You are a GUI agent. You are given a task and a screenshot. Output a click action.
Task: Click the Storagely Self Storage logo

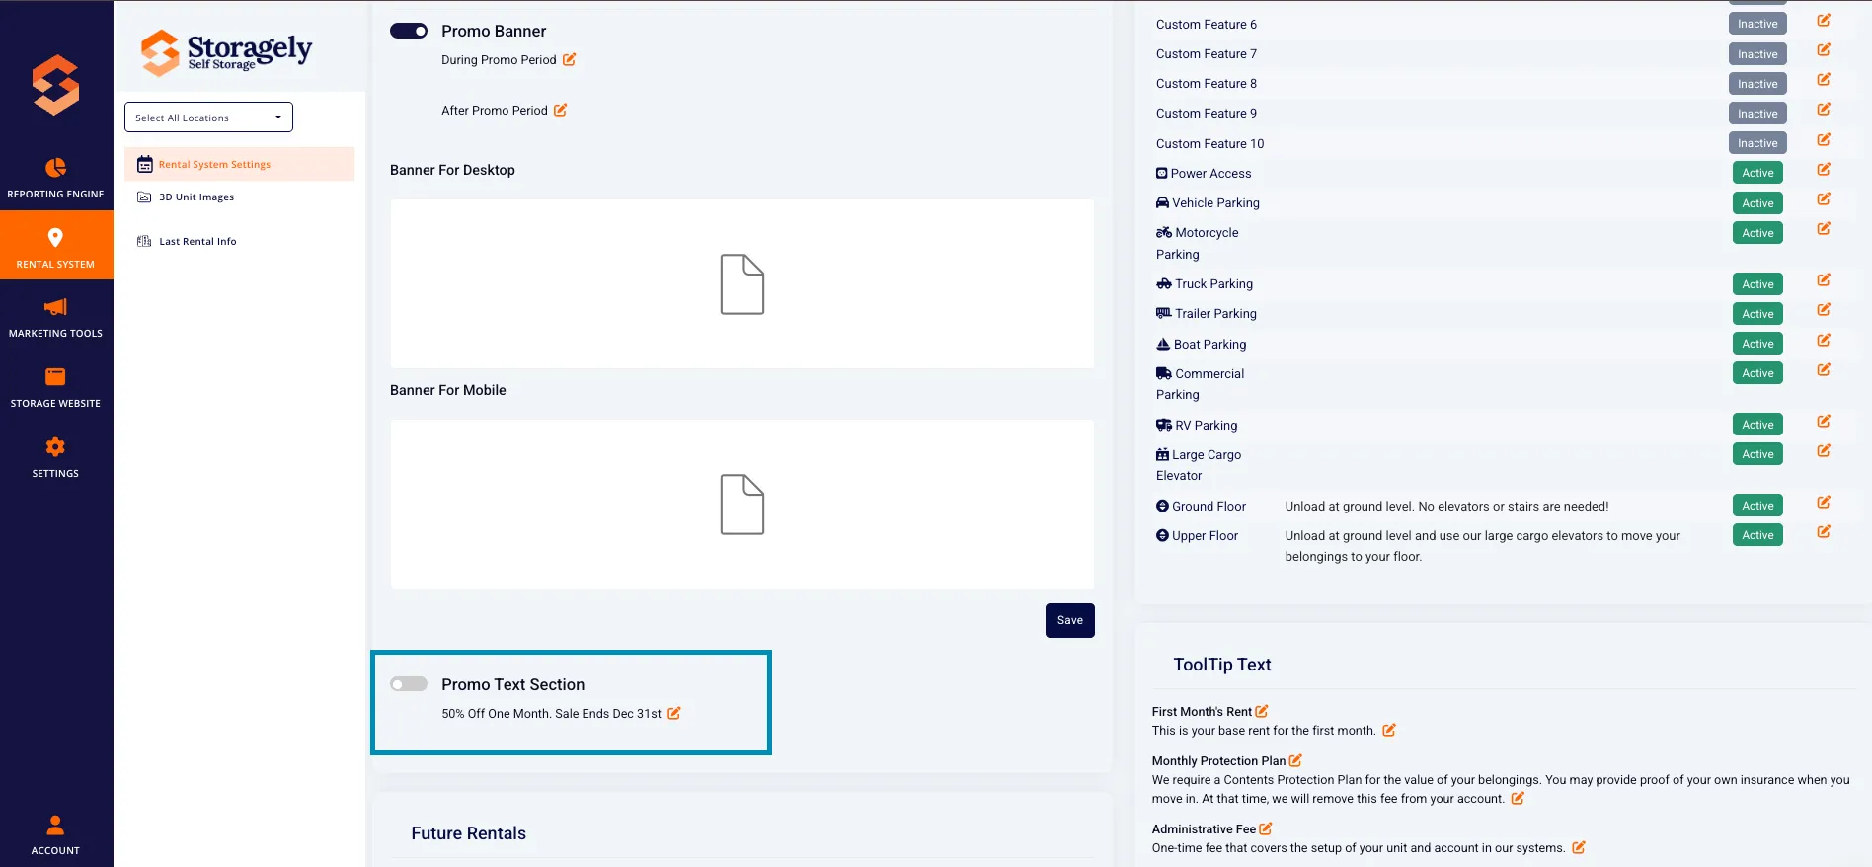(x=226, y=51)
